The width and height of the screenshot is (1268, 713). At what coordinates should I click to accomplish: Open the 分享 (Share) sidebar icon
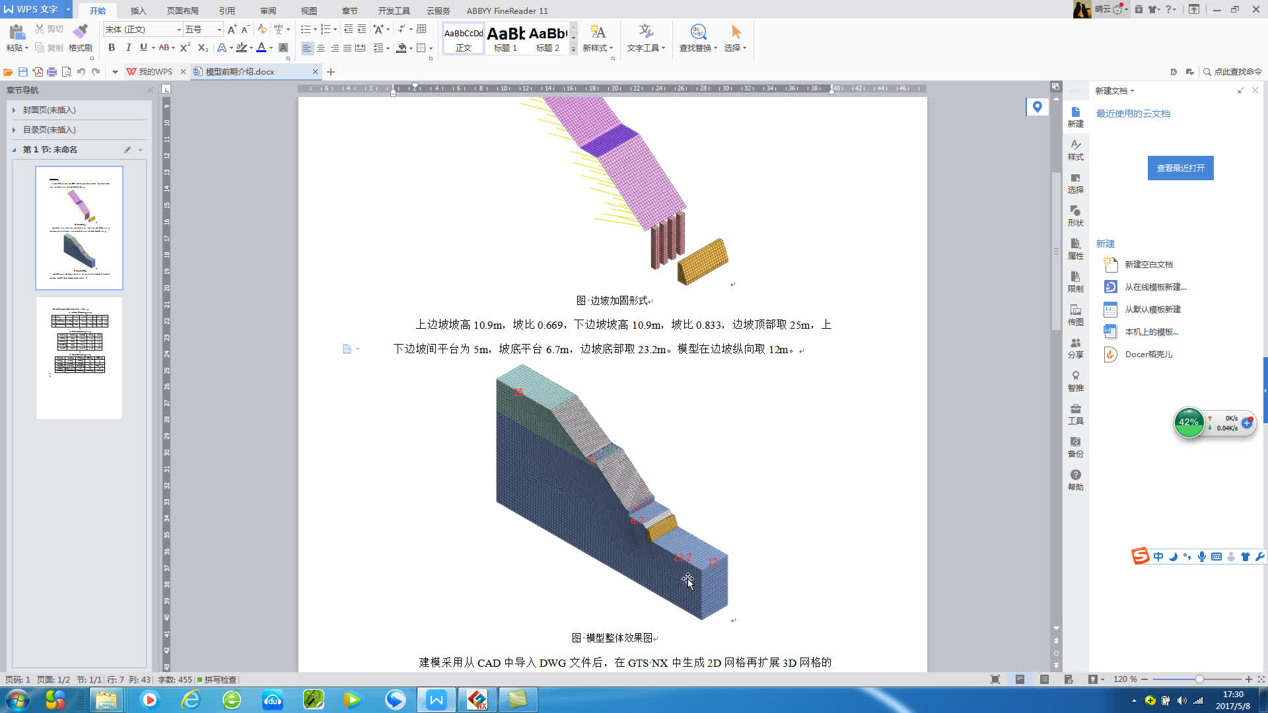[1075, 348]
